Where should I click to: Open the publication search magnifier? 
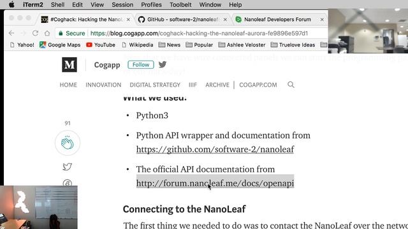pos(291,85)
